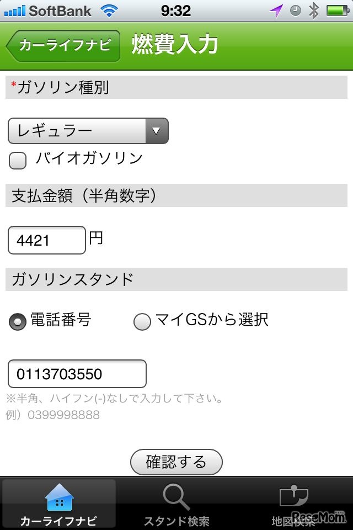Switch to the 地図検索 tab

tap(294, 502)
